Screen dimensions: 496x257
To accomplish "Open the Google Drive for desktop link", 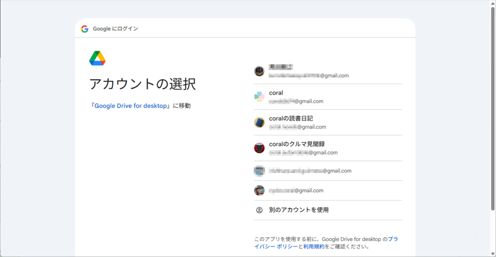I will [x=130, y=106].
